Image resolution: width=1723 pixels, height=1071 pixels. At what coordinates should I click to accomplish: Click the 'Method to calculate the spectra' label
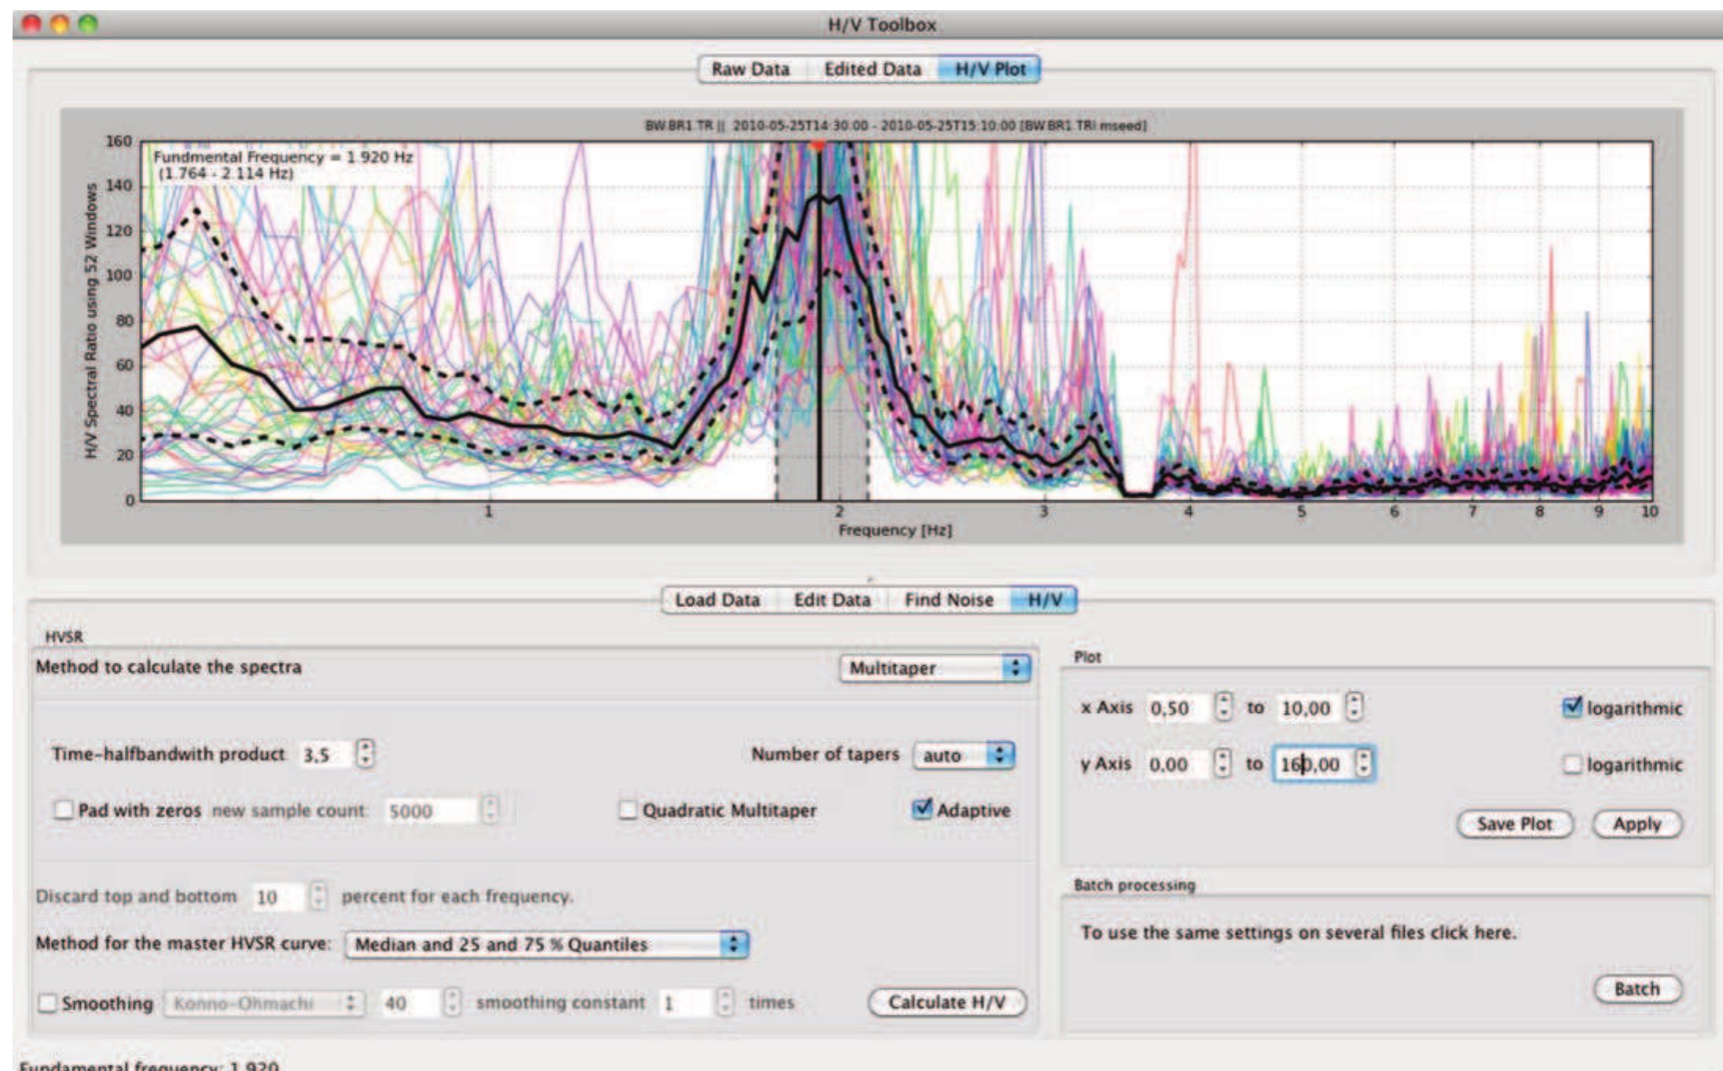tap(168, 667)
